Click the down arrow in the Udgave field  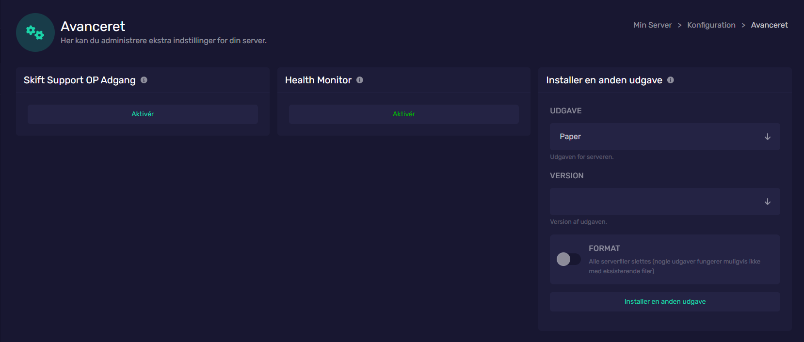[x=767, y=137]
